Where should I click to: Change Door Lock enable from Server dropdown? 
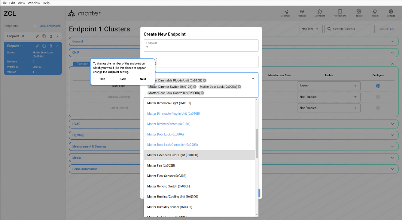(329, 86)
